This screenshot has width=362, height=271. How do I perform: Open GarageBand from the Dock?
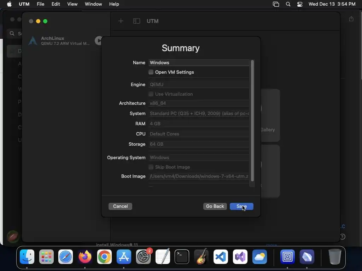(x=201, y=257)
